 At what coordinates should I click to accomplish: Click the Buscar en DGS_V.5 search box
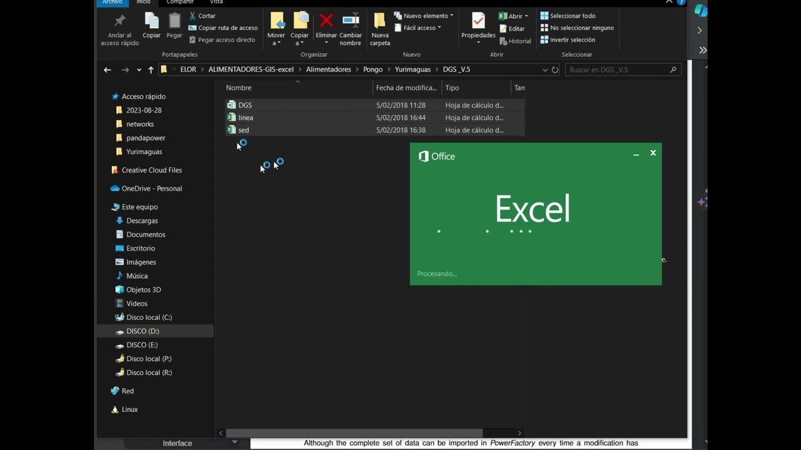pyautogui.click(x=623, y=69)
